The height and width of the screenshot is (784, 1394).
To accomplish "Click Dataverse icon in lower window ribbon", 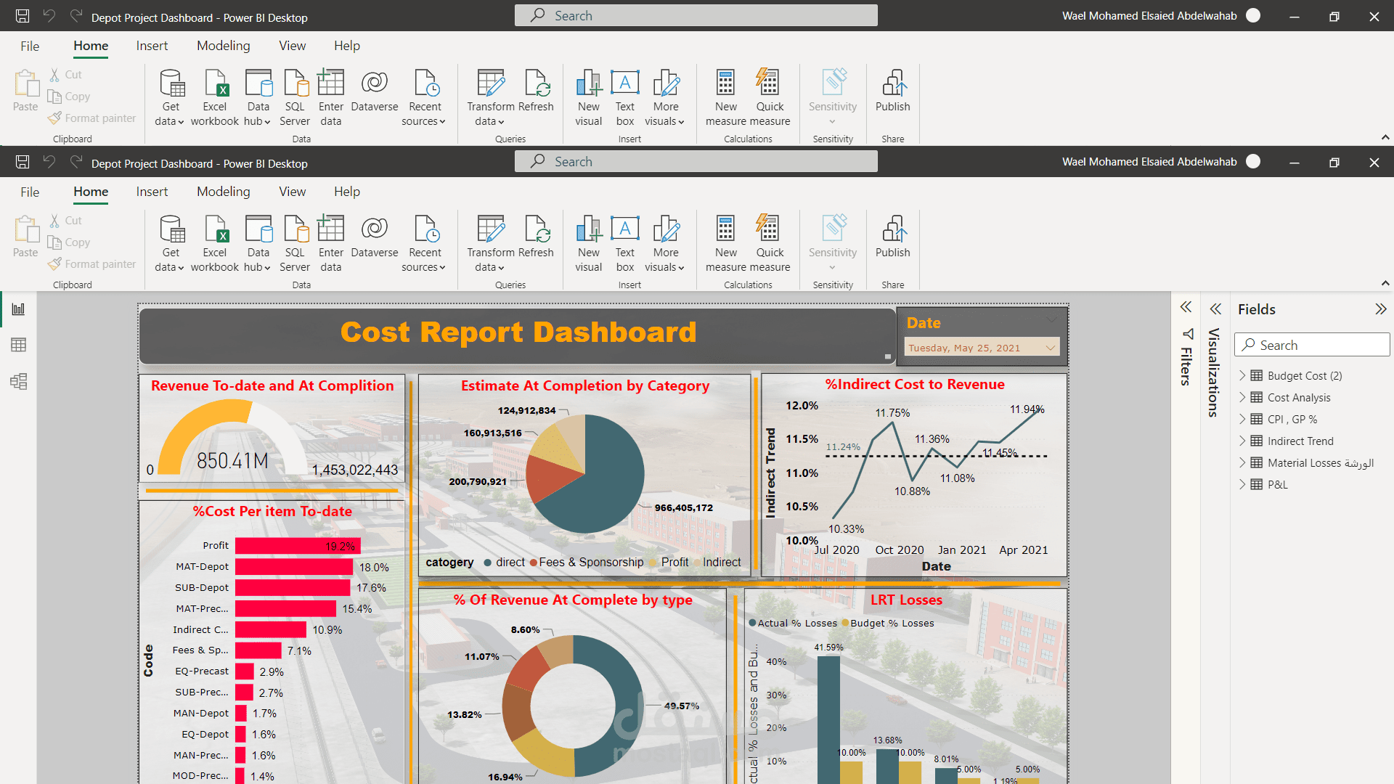I will click(x=375, y=229).
